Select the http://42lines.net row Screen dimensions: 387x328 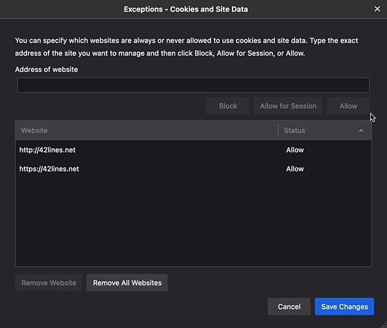[193, 150]
